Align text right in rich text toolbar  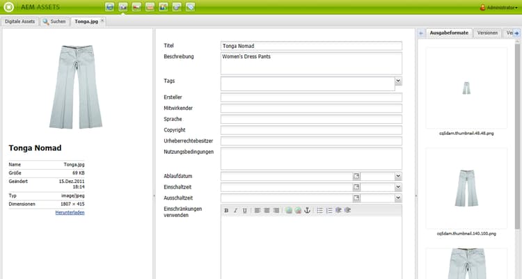coord(276,210)
